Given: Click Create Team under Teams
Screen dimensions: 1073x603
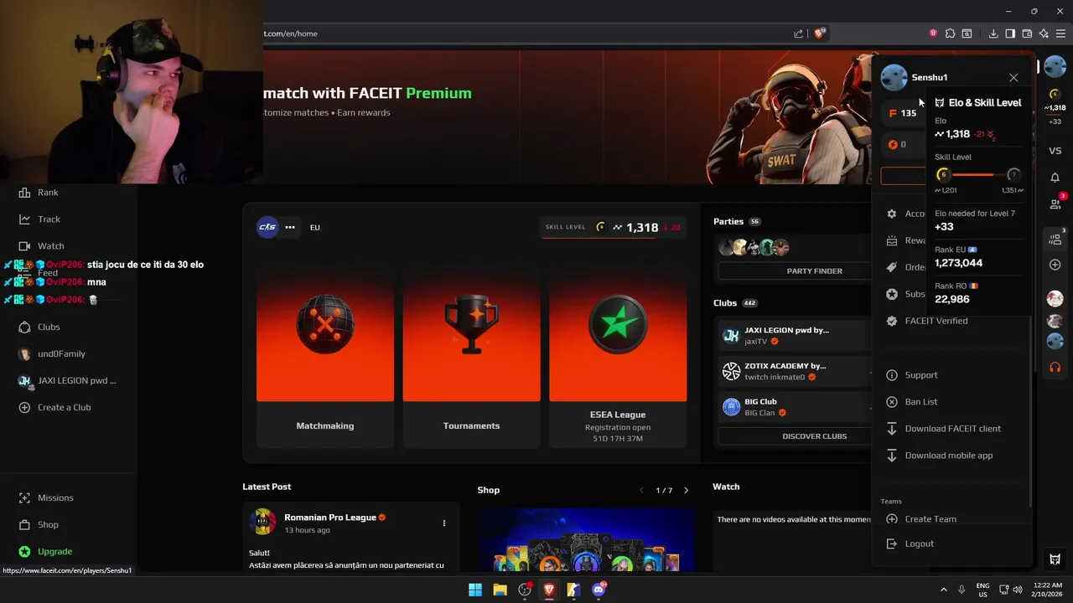Looking at the screenshot, I should tap(930, 519).
